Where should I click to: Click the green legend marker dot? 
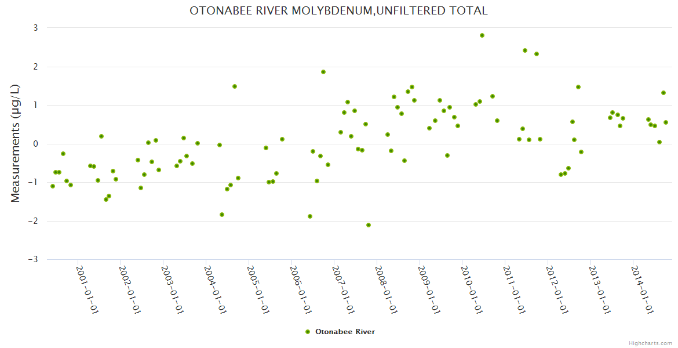[x=308, y=332]
